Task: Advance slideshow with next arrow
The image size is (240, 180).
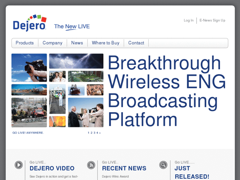Action: [x=100, y=133]
